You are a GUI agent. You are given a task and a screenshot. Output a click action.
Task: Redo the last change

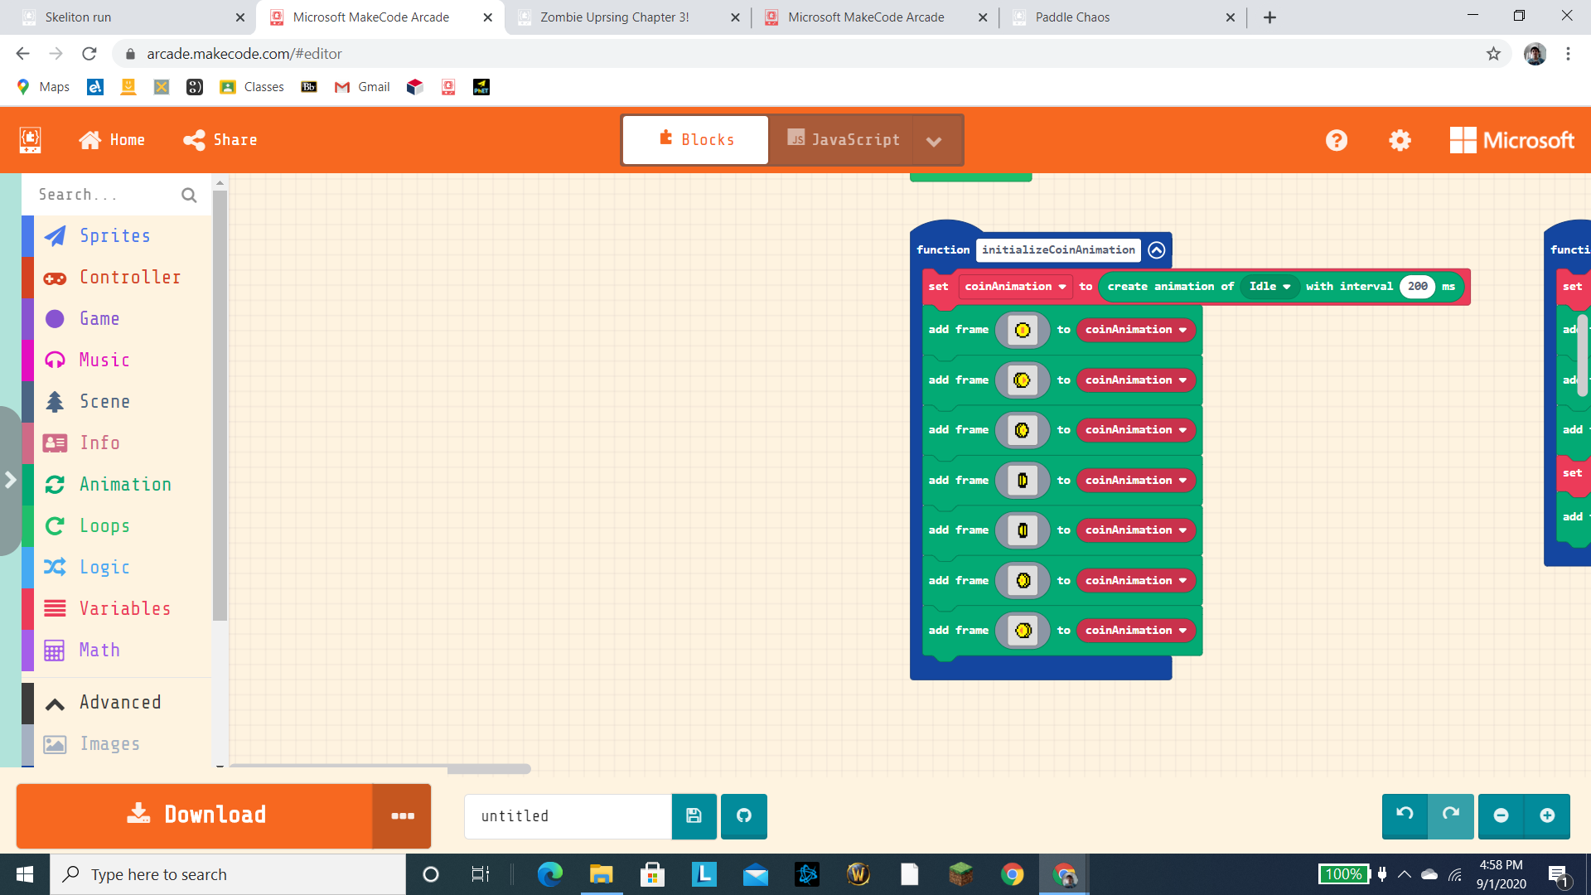pyautogui.click(x=1450, y=815)
